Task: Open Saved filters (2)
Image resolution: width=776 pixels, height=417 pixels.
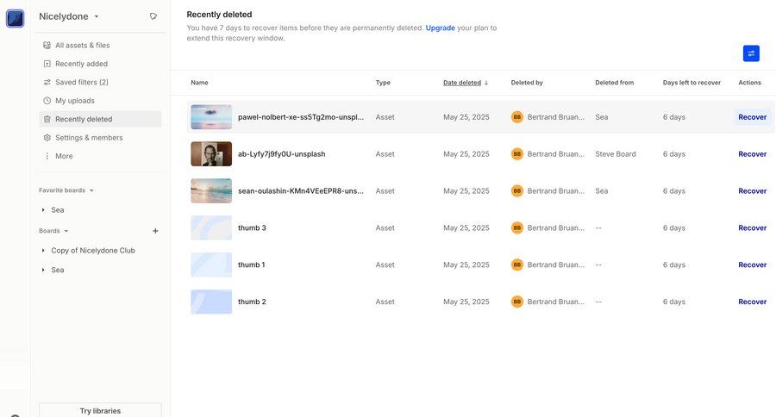Action: (x=81, y=83)
